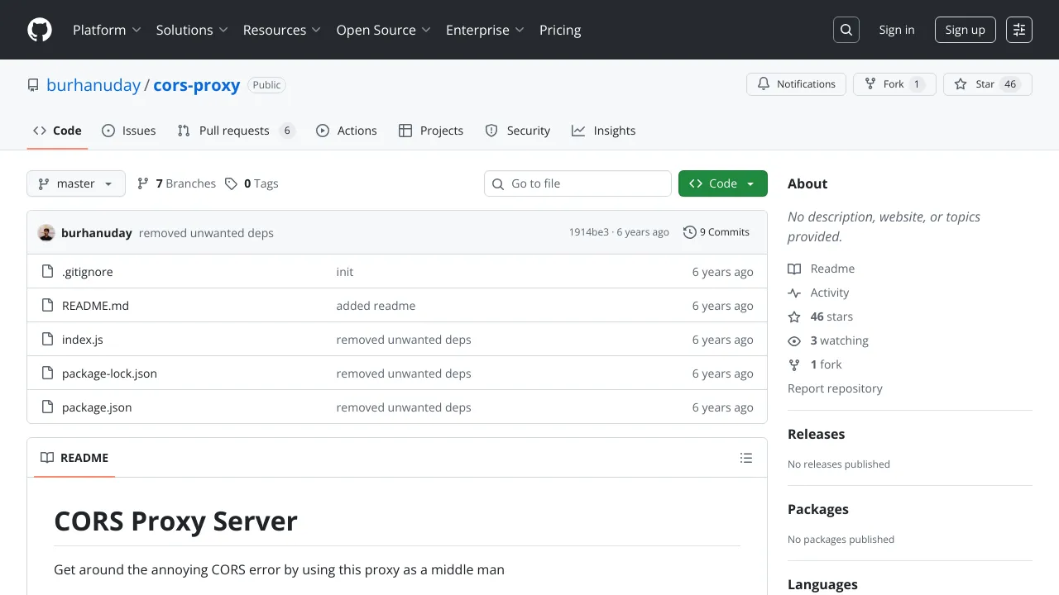This screenshot has width=1059, height=595.
Task: Click burhanuday's avatar in the commit row
Action: tap(46, 232)
